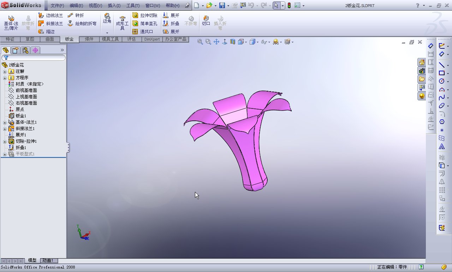Open the Display Style dropdown arrow
Image resolution: width=452 pixels, height=272 pixels.
(258, 42)
